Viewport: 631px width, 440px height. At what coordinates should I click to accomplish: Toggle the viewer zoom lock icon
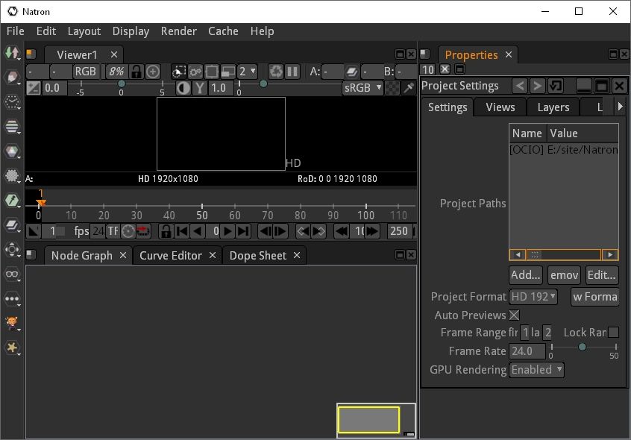pos(136,72)
